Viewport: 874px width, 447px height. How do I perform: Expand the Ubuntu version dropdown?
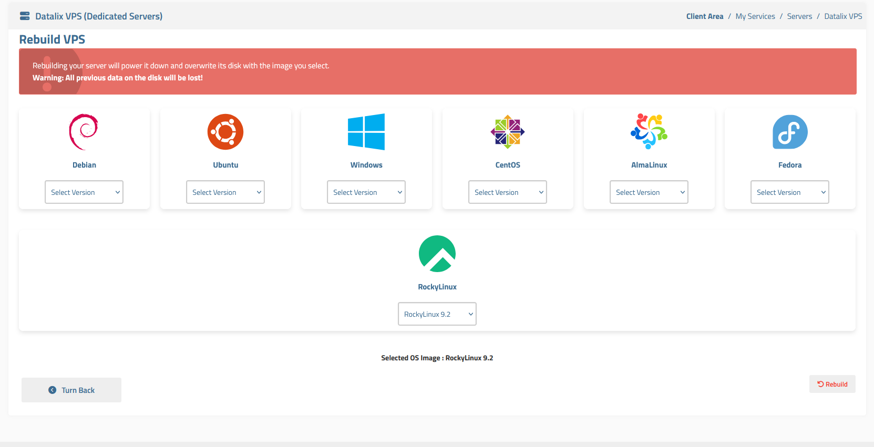pyautogui.click(x=225, y=192)
